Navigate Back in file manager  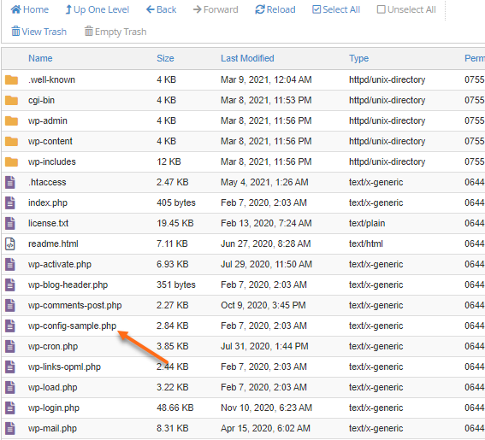pyautogui.click(x=161, y=9)
